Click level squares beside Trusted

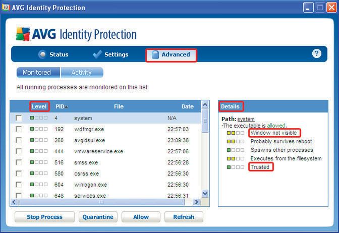tap(236, 167)
